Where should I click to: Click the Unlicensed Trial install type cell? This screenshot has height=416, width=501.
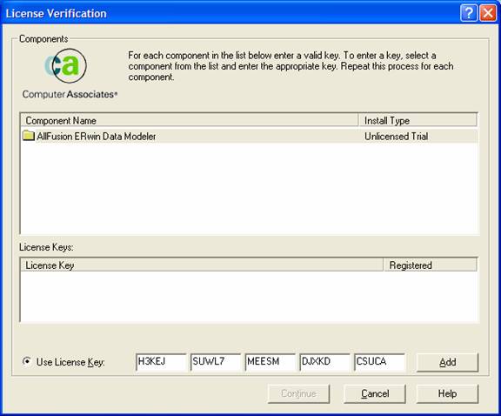397,137
